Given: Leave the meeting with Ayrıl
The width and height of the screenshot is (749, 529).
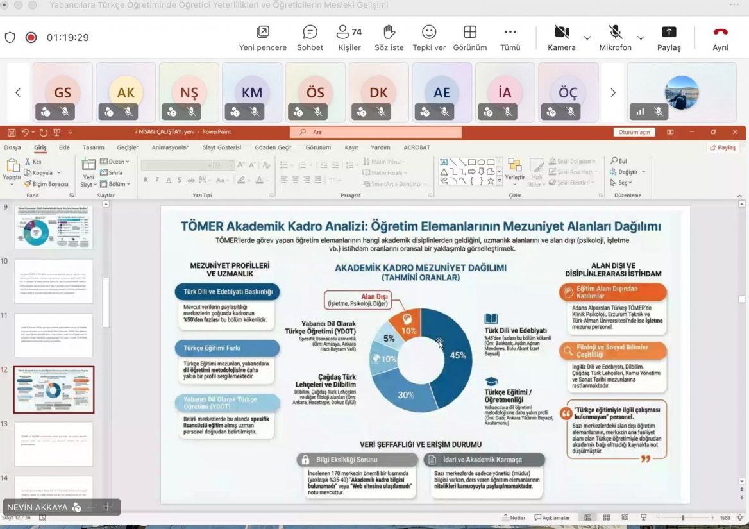Looking at the screenshot, I should point(720,37).
